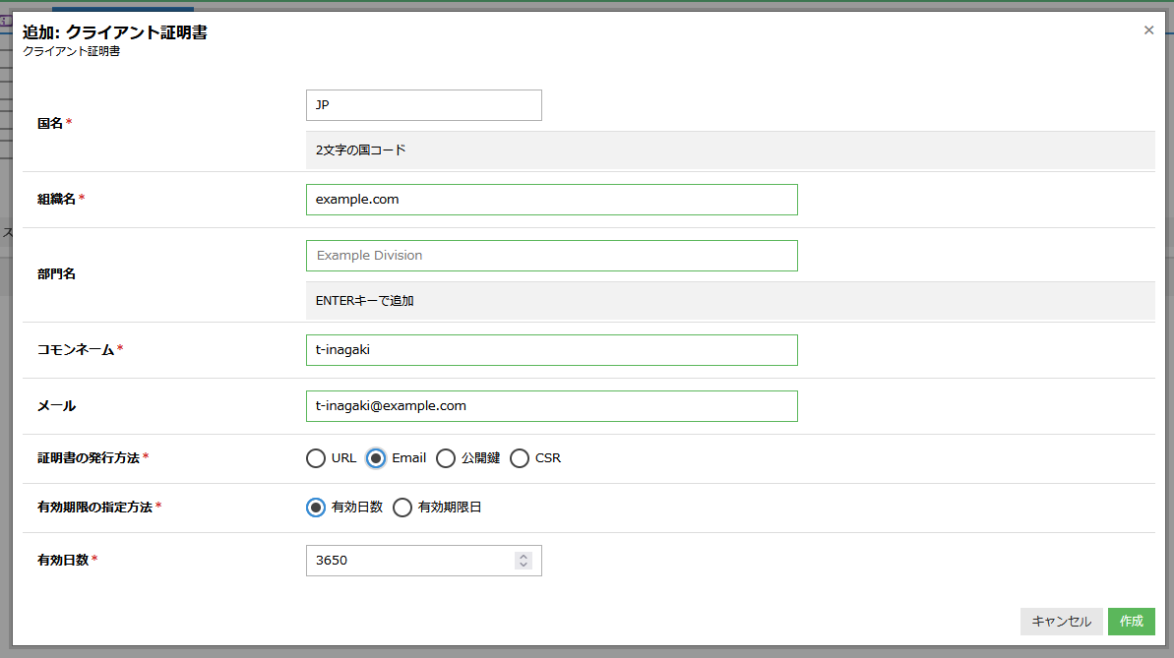Select the 公開鍵 radio button

click(x=446, y=458)
